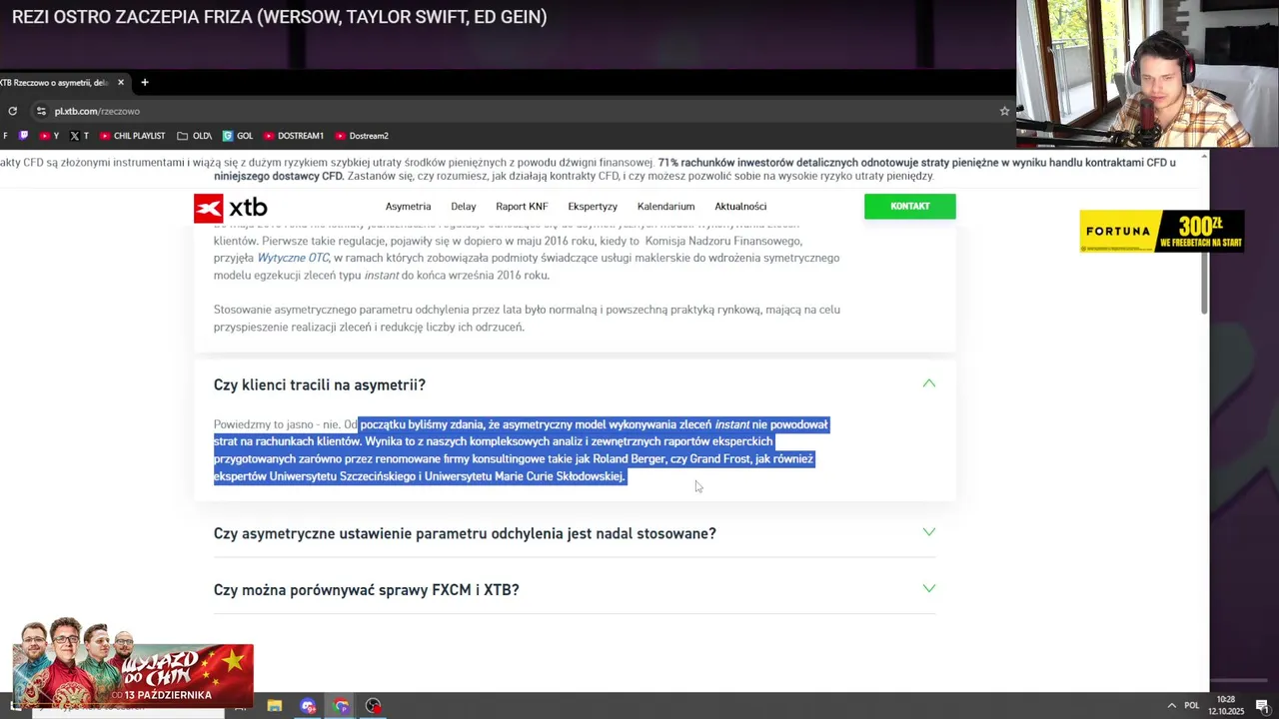
Task: Close the XTB Rzeczowo browser tab
Action: [121, 82]
